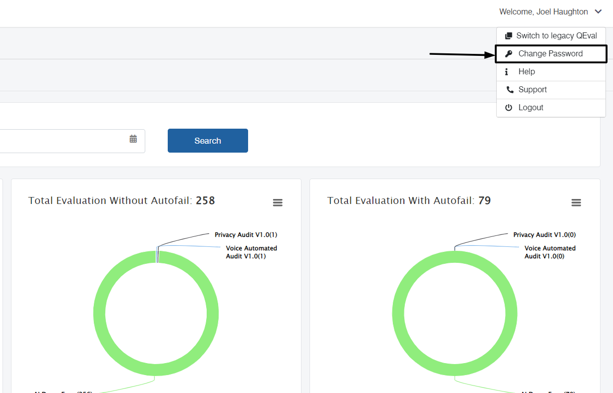Click Voice Automated Audit V1.0(1) label

pos(251,252)
